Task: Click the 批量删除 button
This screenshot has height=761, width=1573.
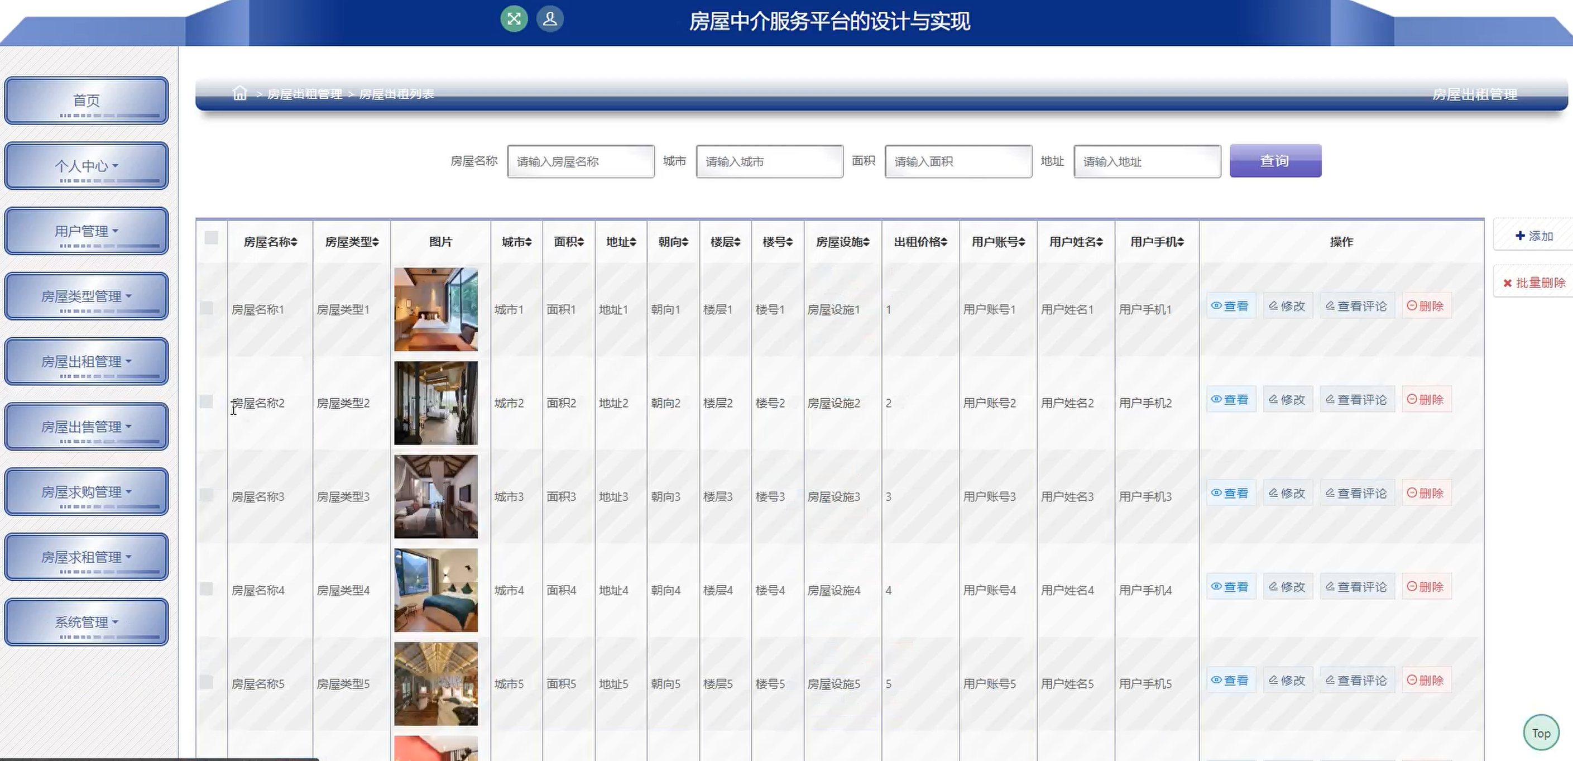Action: (1534, 283)
